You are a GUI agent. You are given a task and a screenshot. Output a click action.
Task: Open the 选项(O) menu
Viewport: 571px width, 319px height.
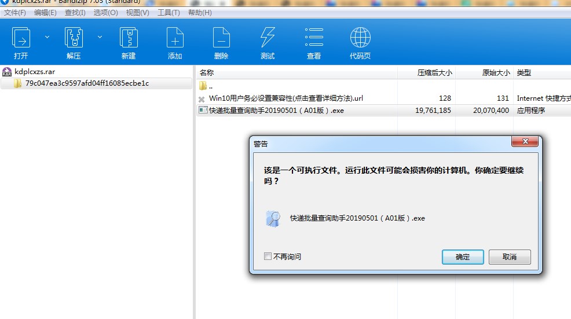(x=105, y=13)
